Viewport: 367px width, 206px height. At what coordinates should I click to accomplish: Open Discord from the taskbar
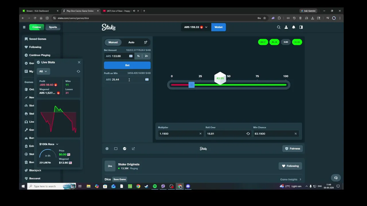[188, 186]
